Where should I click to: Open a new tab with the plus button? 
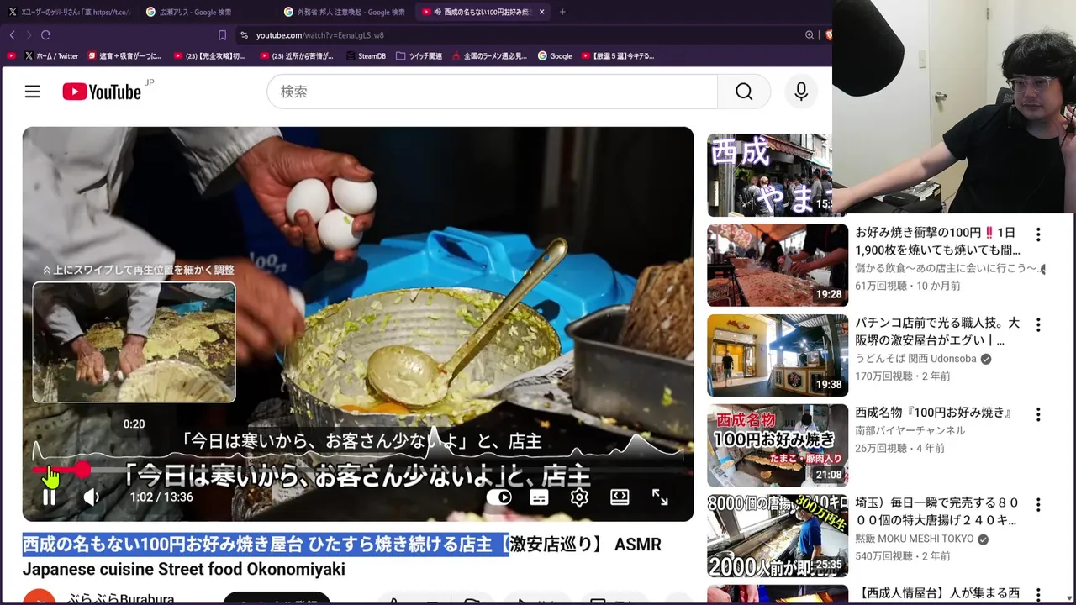pos(562,12)
